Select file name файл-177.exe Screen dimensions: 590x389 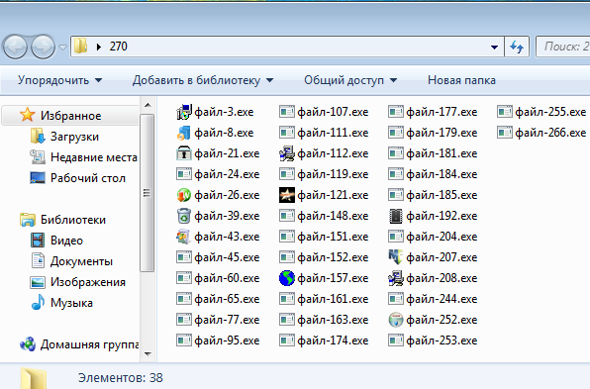pyautogui.click(x=442, y=112)
